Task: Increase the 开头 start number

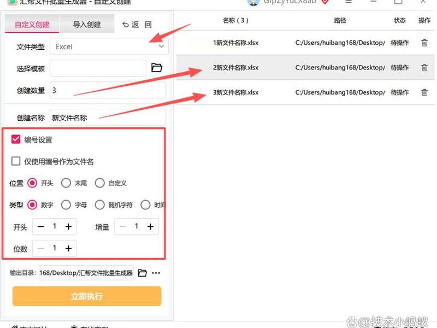Action: pos(69,226)
